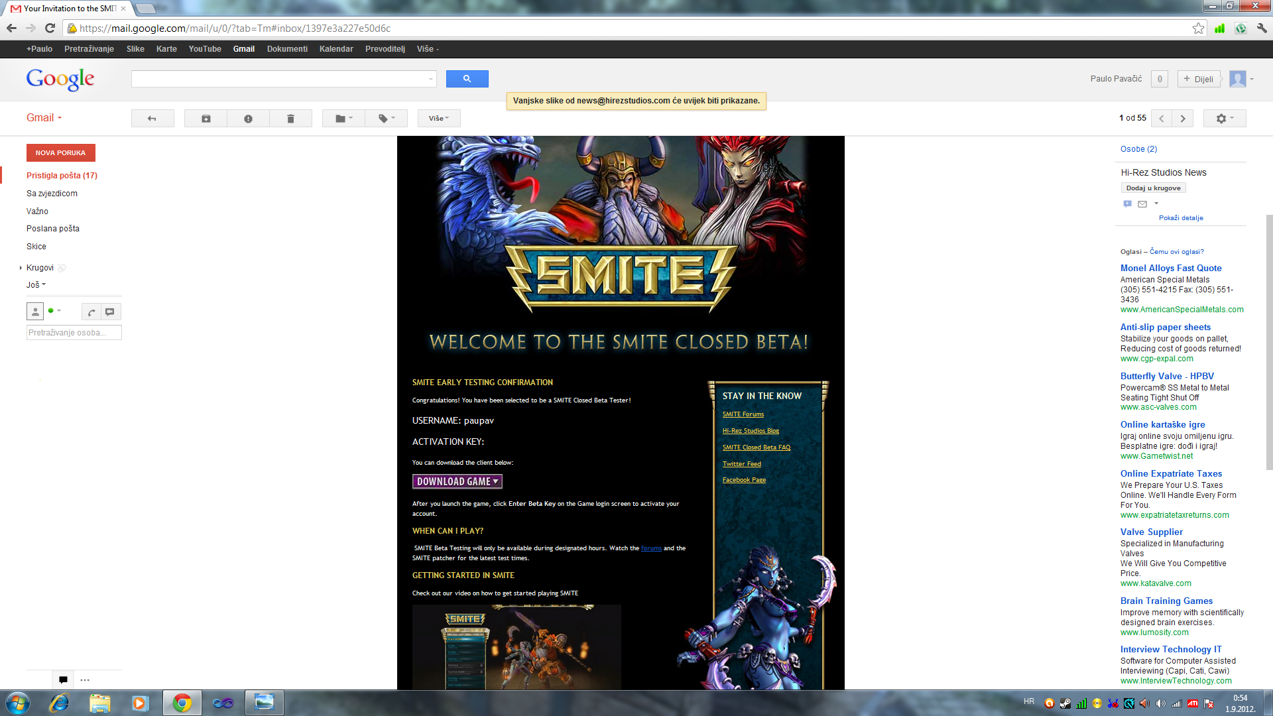
Task: Bookmark the page with the star icon
Action: coord(1198,29)
